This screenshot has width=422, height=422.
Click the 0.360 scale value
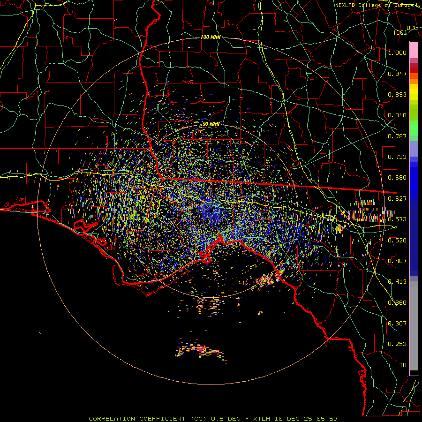(x=397, y=303)
